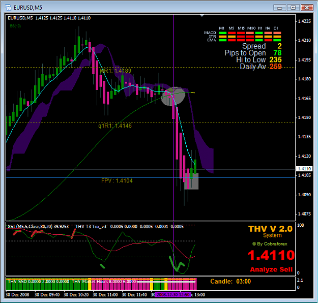Click the Daily Av label
318x303 pixels.
pyautogui.click(x=253, y=67)
